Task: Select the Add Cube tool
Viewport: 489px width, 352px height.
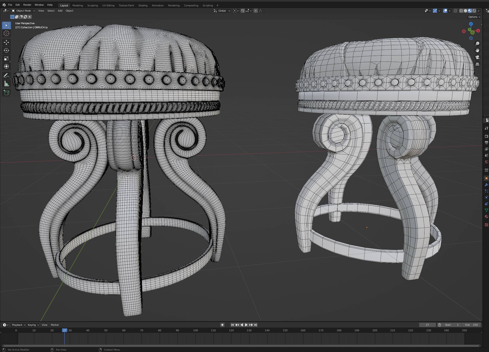Action: (6, 93)
